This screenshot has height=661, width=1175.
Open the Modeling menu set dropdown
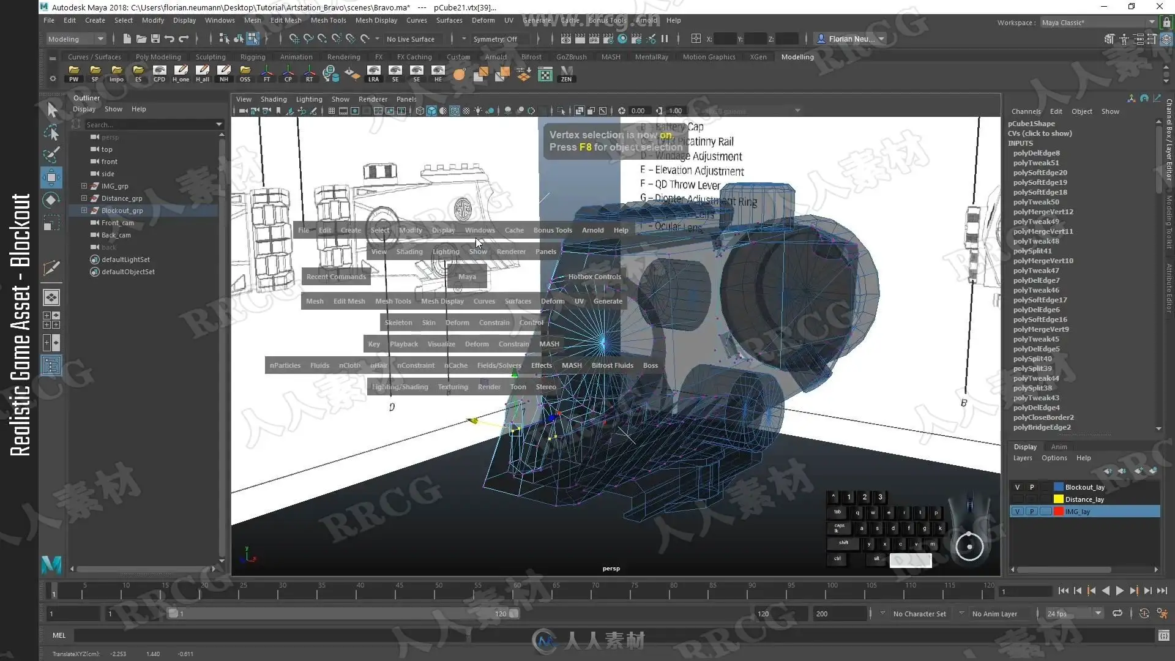76,39
